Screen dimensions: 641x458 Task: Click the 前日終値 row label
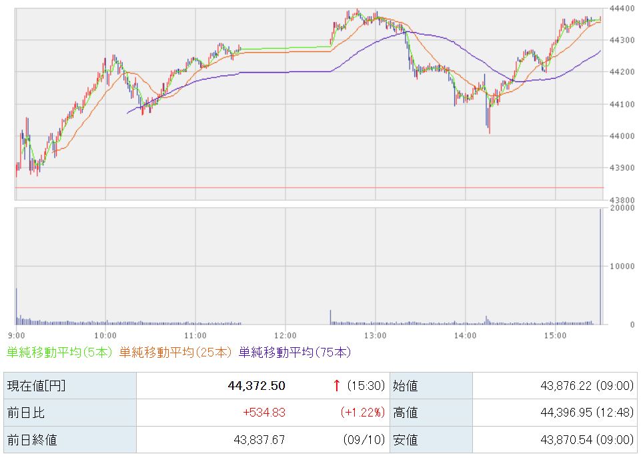coord(70,439)
